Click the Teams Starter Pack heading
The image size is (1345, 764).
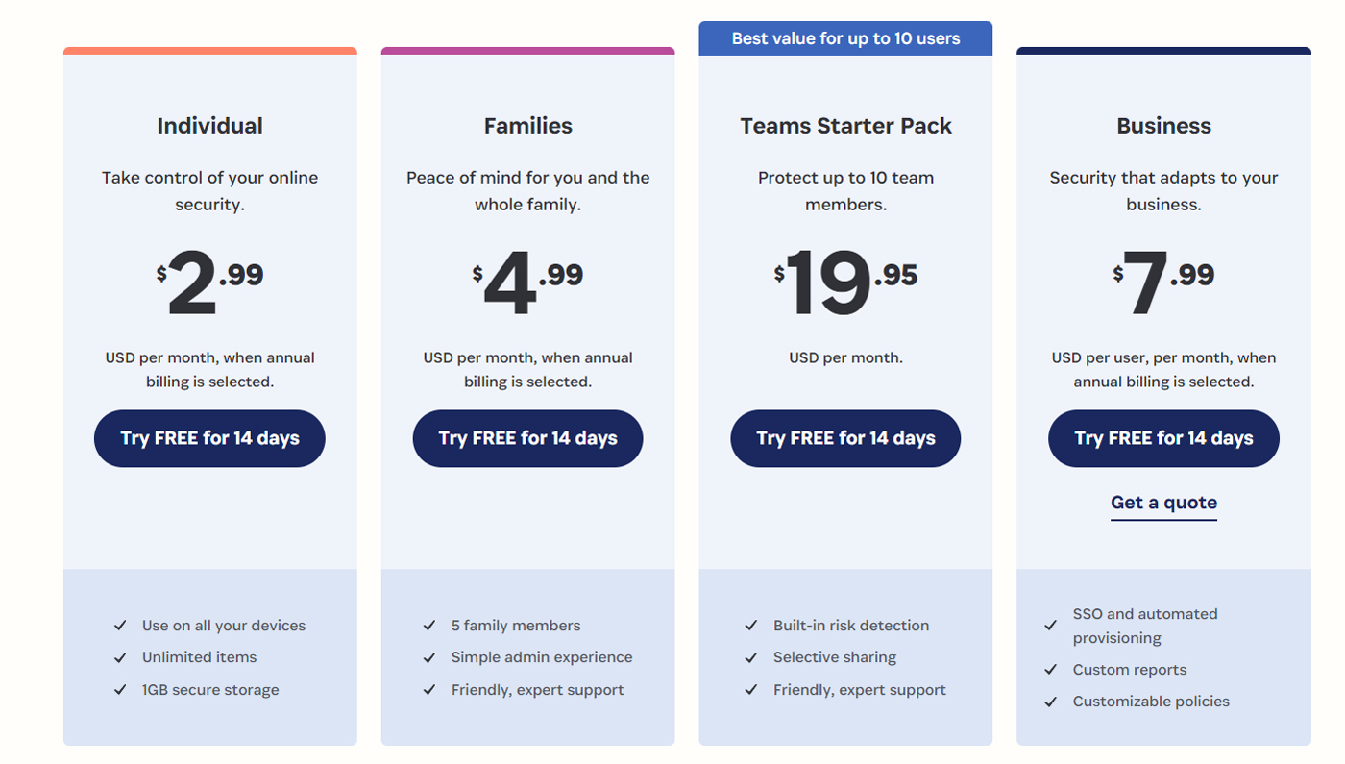845,126
